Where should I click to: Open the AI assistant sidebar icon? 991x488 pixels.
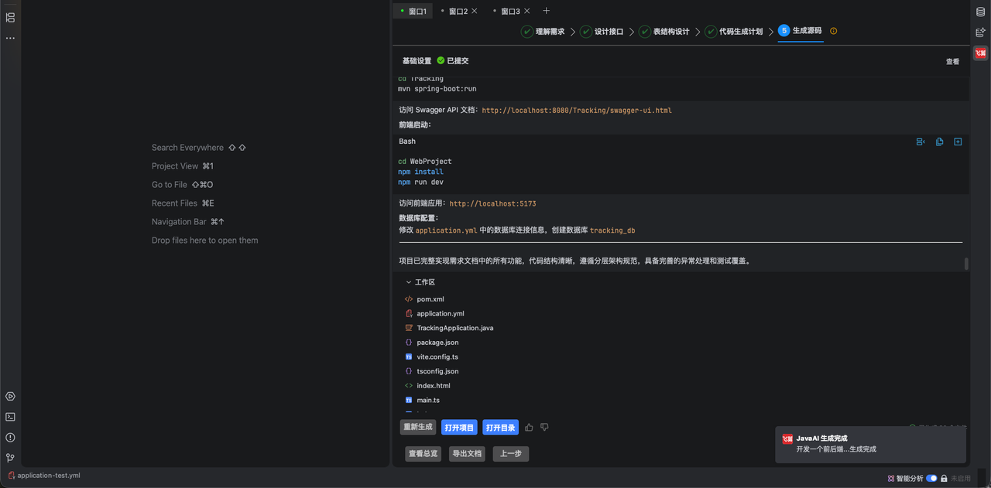pyautogui.click(x=980, y=32)
